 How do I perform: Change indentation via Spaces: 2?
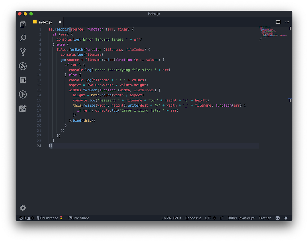point(193,218)
